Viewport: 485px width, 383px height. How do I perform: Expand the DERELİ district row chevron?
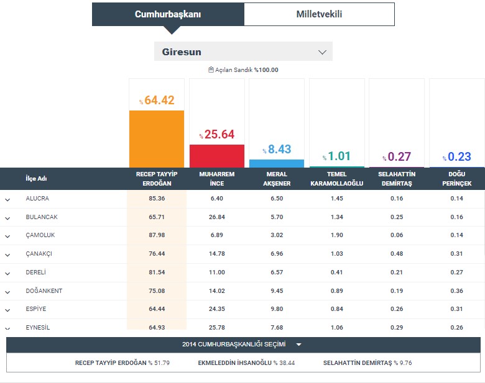click(8, 273)
